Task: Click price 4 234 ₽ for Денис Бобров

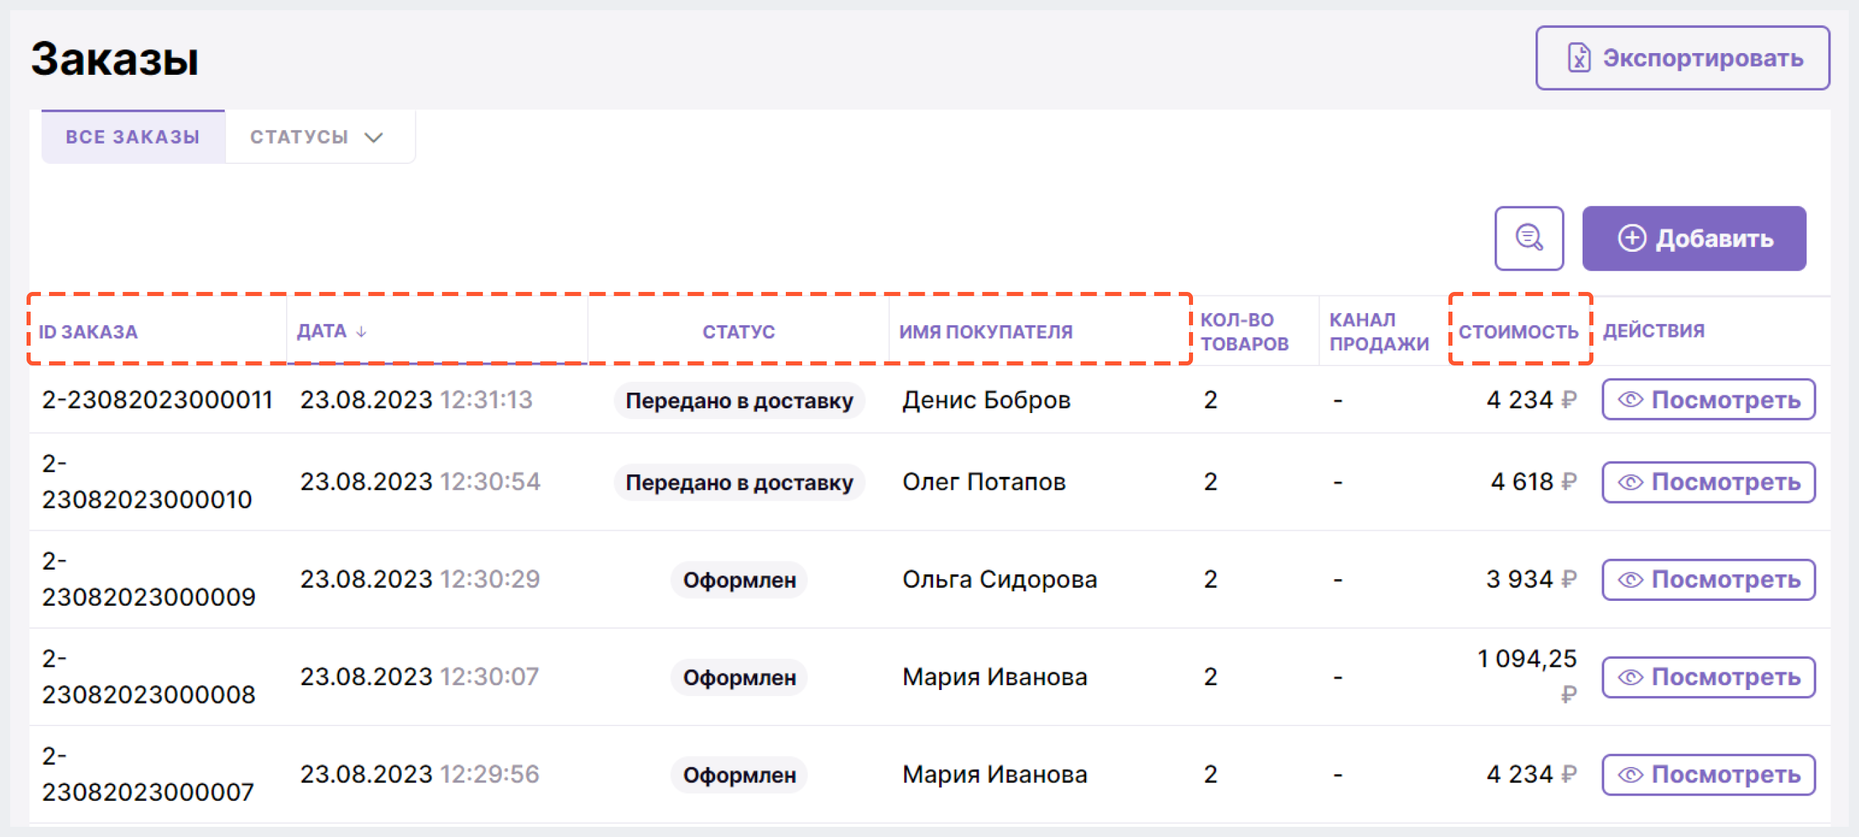Action: pos(1531,399)
